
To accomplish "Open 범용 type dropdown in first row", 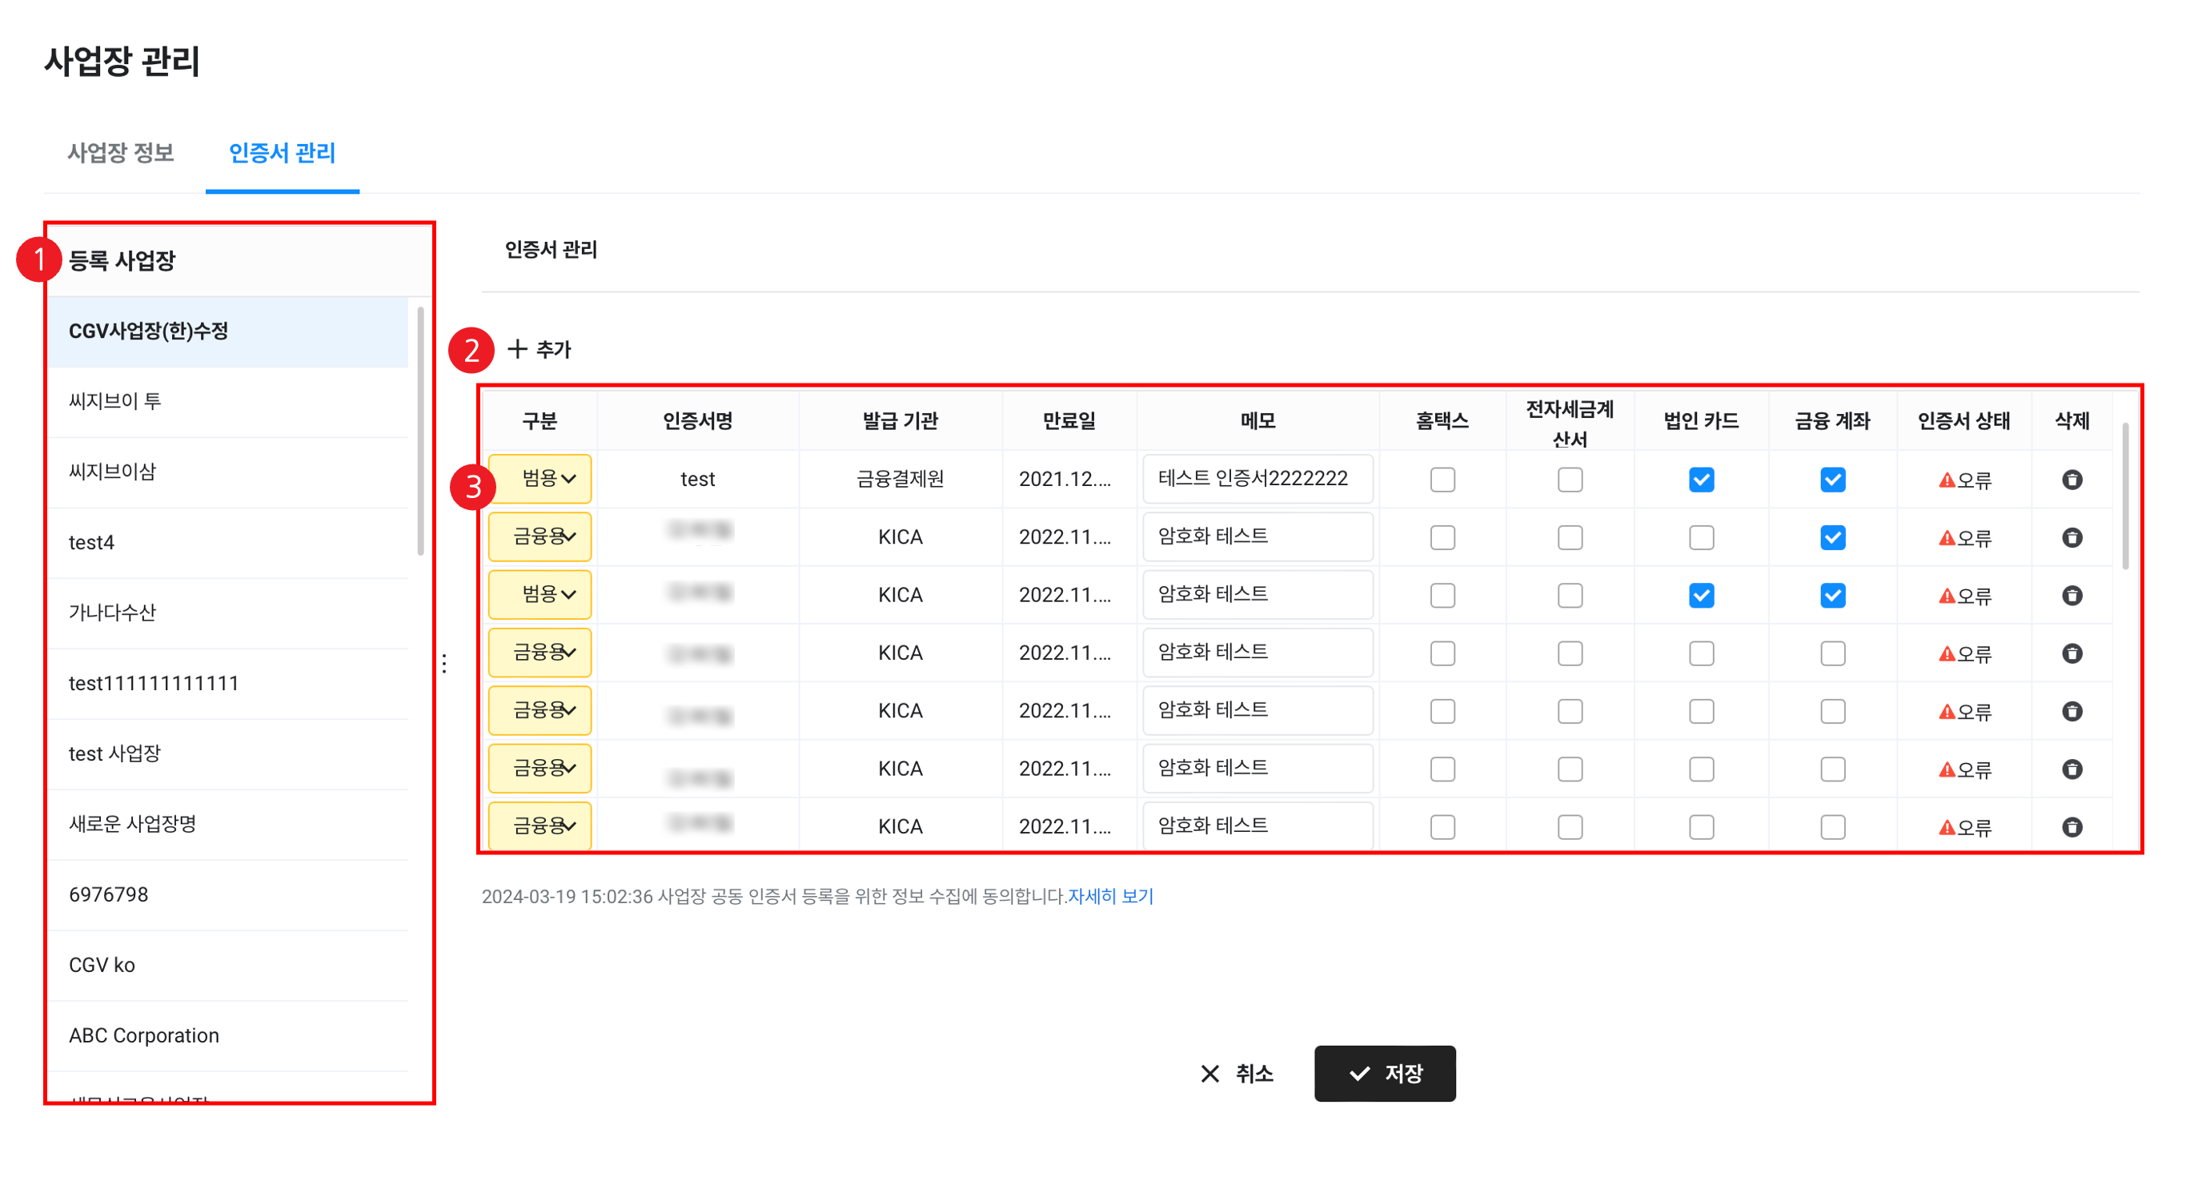I will (x=539, y=479).
